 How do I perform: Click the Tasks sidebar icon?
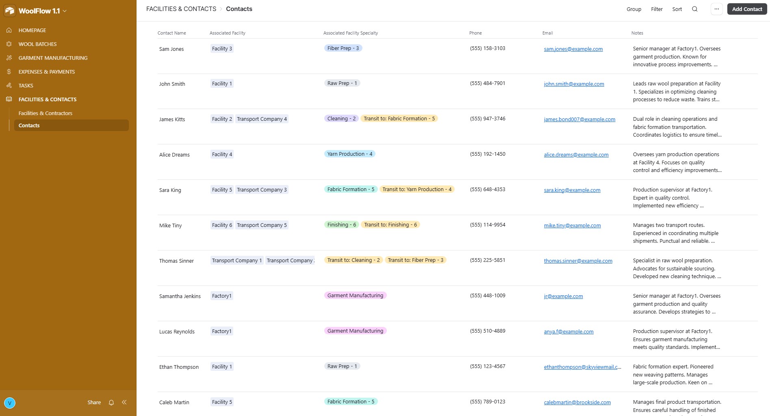click(x=9, y=85)
